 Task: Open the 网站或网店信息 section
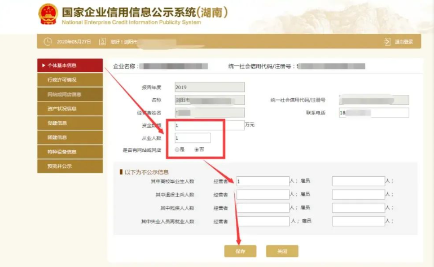[69, 94]
